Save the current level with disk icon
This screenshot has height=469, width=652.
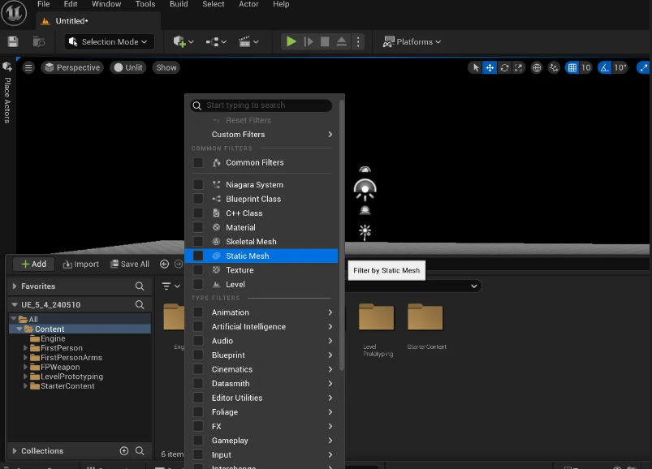click(13, 41)
